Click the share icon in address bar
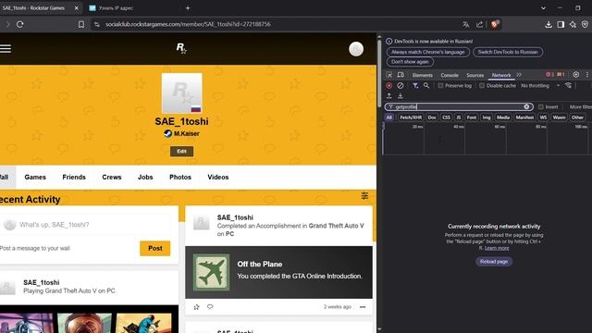Screen dimensions: 592x333 pyautogui.click(x=479, y=24)
